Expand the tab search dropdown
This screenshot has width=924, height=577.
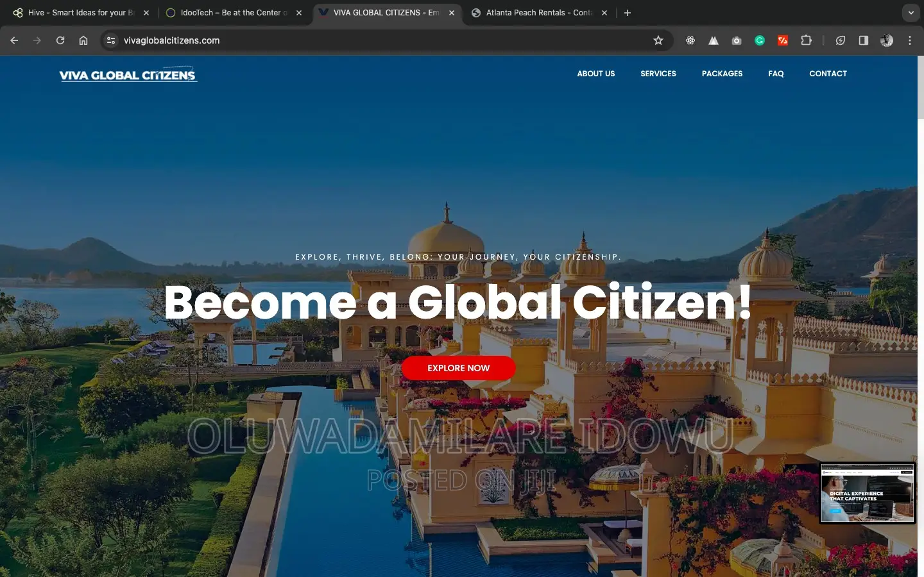[x=911, y=13]
